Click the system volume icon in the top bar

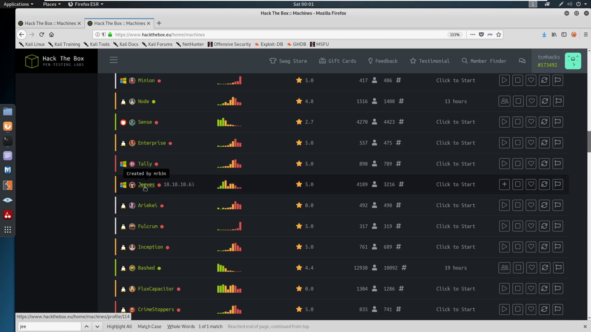570,4
